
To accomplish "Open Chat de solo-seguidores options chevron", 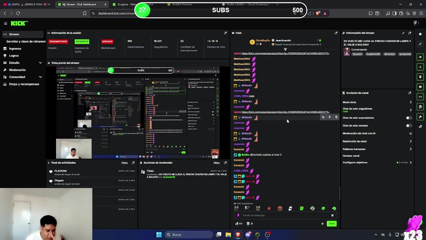I will [410, 110].
